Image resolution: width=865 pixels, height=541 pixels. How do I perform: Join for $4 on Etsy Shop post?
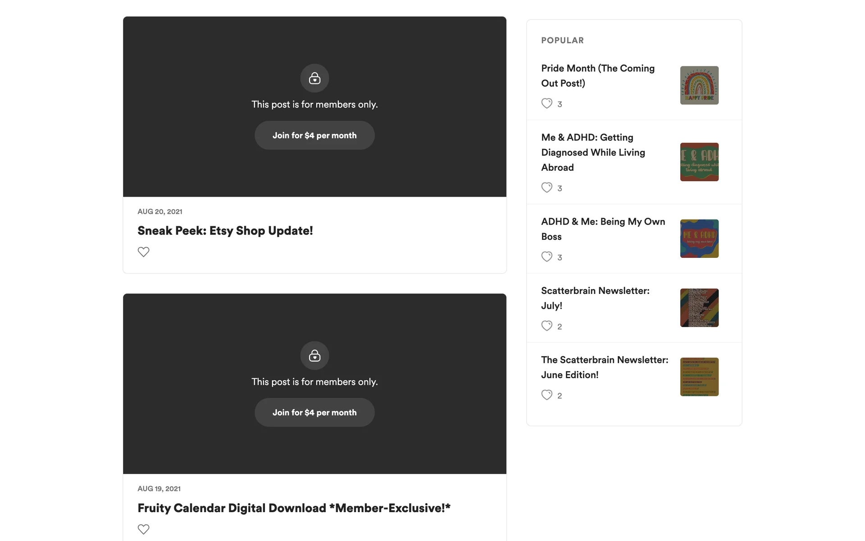(314, 135)
